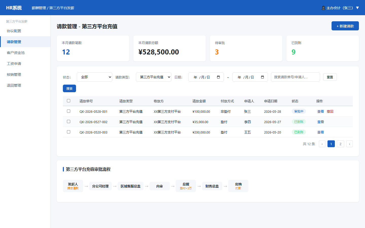Toggle the select-all checkbox in table header

pyautogui.click(x=68, y=101)
